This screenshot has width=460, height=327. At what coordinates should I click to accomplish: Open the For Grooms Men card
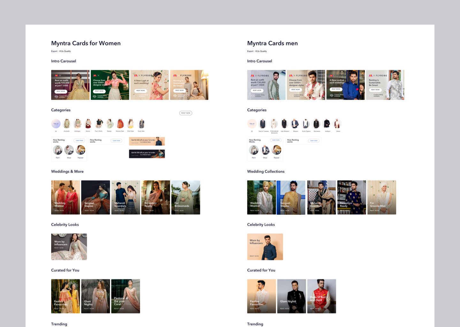click(x=382, y=197)
